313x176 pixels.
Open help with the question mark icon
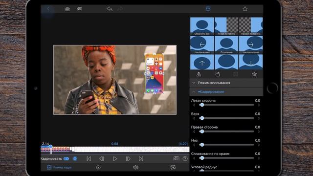pos(185,158)
